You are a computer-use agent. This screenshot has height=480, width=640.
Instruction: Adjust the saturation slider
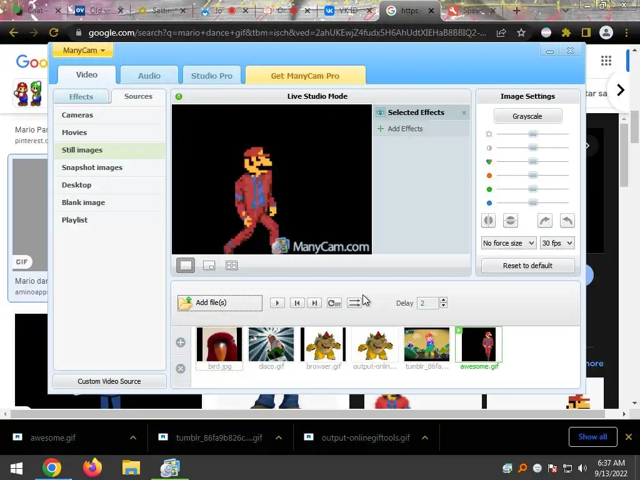pyautogui.click(x=532, y=162)
